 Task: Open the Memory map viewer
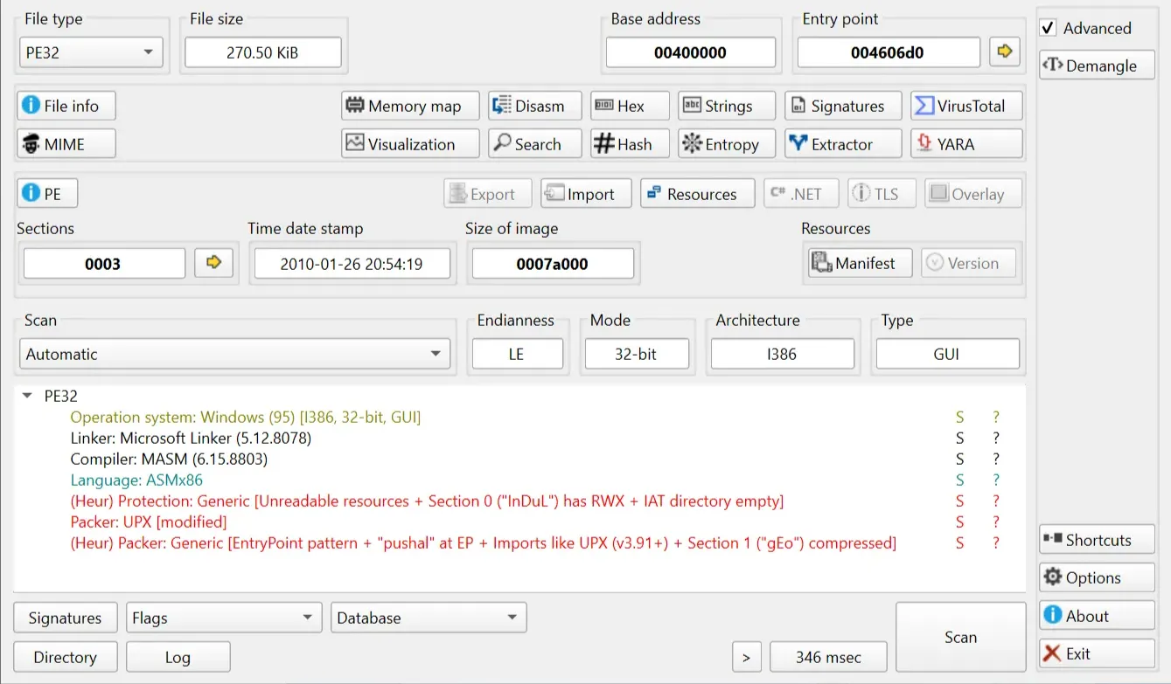click(x=410, y=106)
